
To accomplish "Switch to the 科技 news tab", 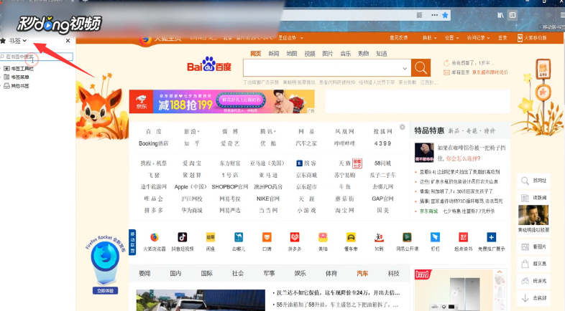I will point(393,274).
